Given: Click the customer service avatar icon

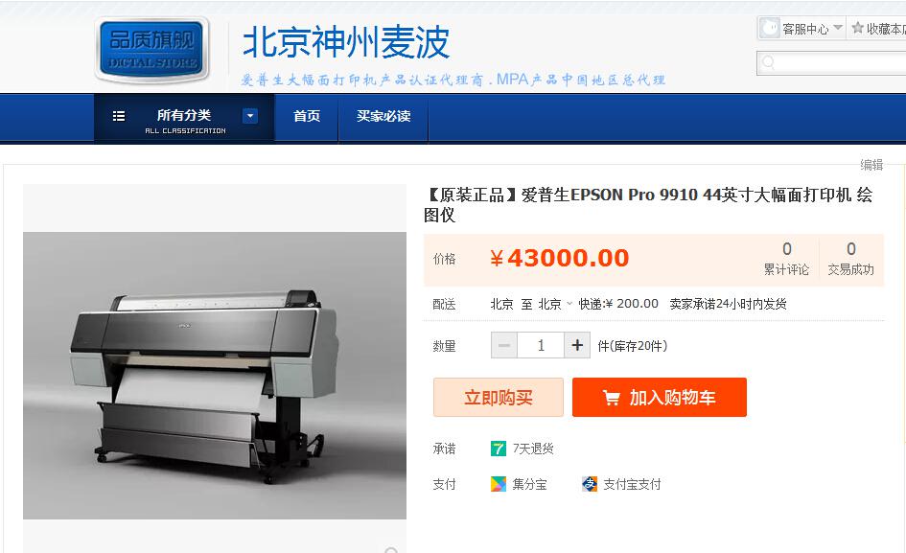Looking at the screenshot, I should point(770,28).
